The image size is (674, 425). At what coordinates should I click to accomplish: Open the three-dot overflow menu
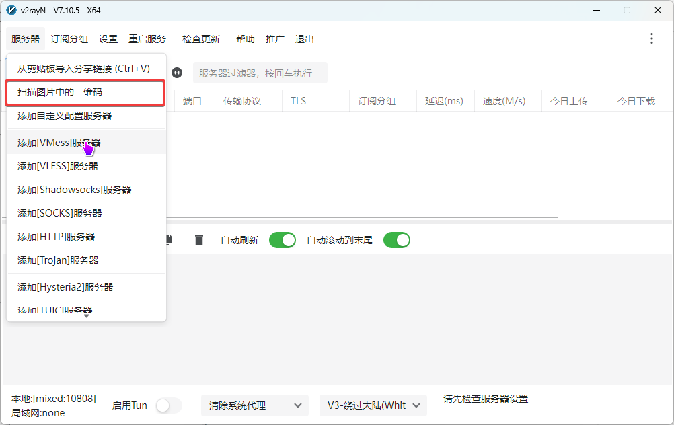651,38
